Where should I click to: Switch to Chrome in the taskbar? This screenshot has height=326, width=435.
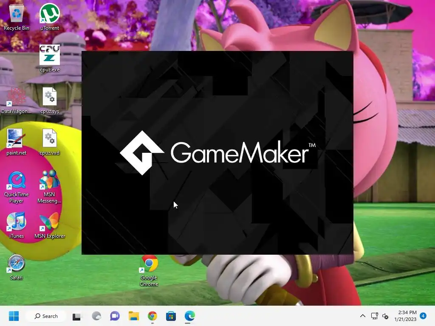153,316
